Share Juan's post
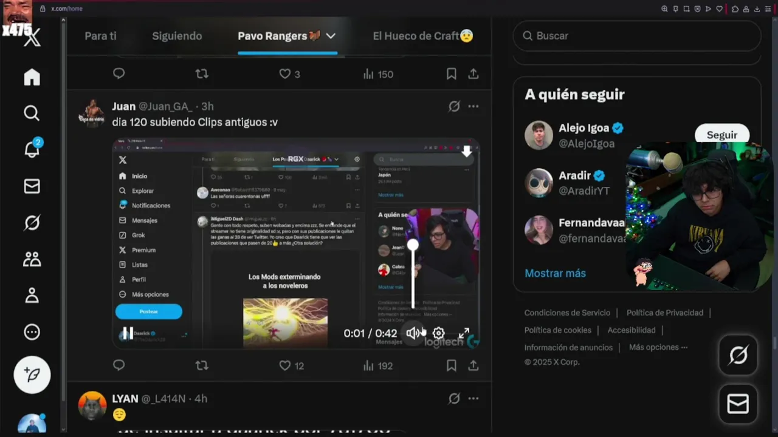Screen dimensions: 778x437 [473, 365]
